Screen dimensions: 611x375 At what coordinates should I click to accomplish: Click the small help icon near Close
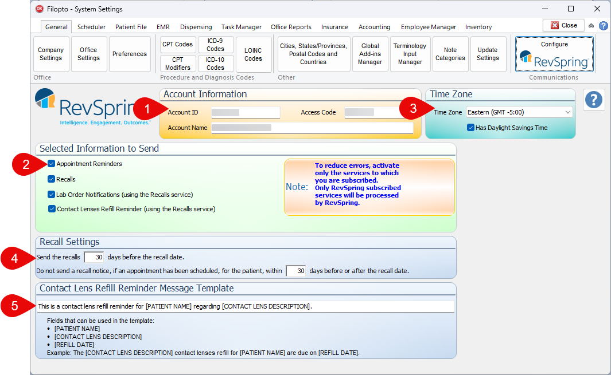pyautogui.click(x=603, y=26)
